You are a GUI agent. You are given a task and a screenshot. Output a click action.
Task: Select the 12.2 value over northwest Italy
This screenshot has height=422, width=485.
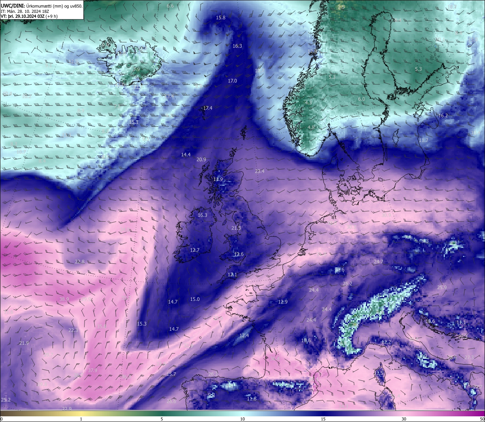coord(386,342)
